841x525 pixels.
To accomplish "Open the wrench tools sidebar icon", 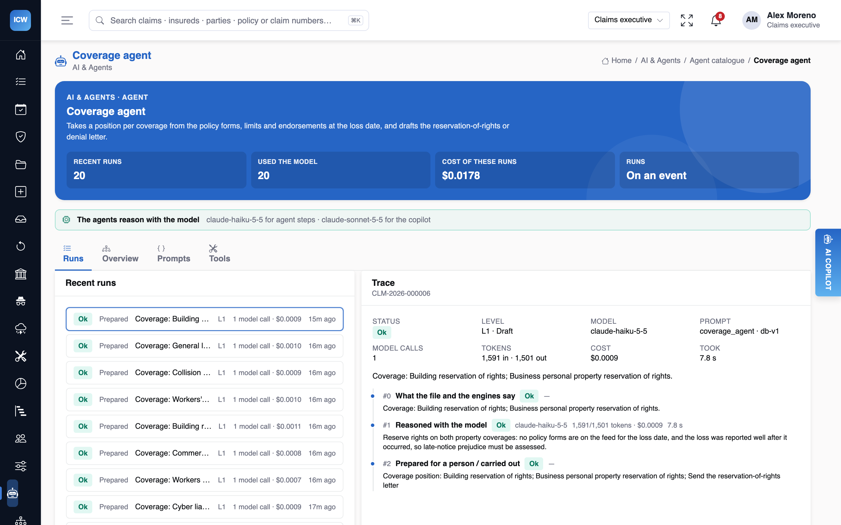I will point(20,356).
